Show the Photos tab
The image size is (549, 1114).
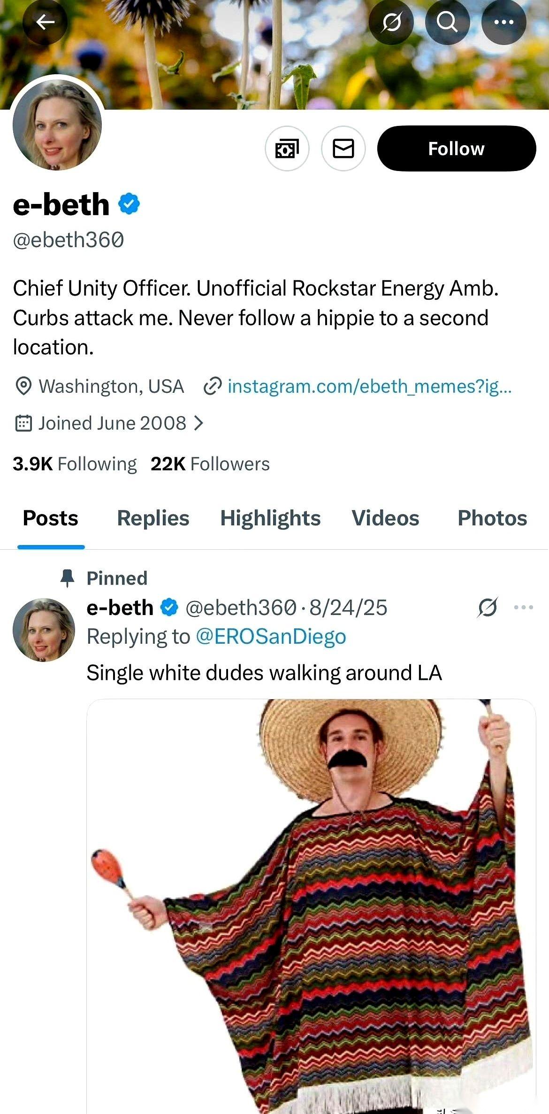492,518
